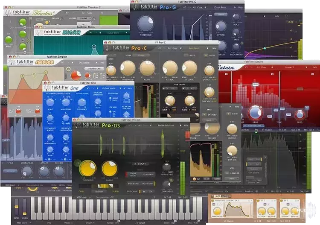Open the Pro-C Style dropdown
320x225 pixels.
click(x=141, y=55)
